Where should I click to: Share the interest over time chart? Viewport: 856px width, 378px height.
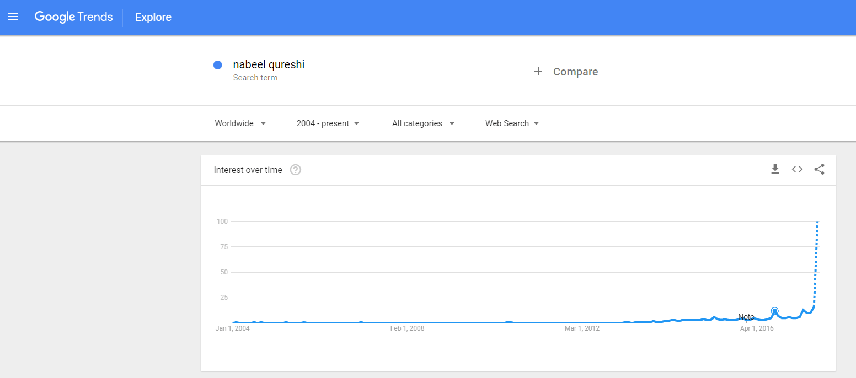[x=819, y=169]
